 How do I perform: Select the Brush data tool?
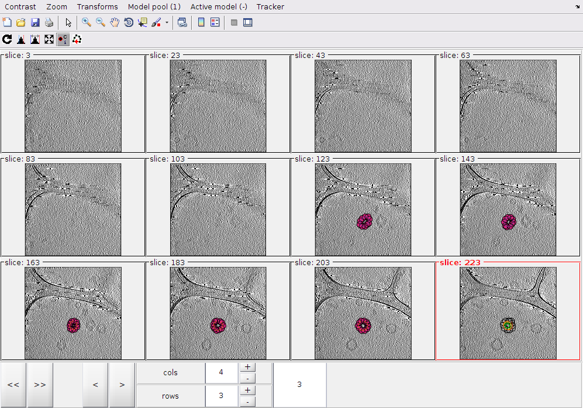[x=157, y=22]
